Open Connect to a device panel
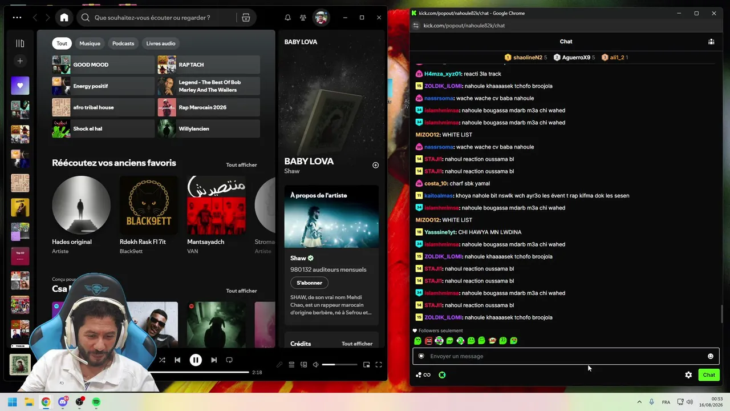The image size is (730, 411). (x=304, y=365)
